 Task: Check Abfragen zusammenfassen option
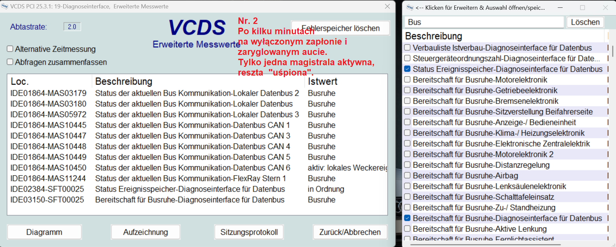(x=10, y=62)
